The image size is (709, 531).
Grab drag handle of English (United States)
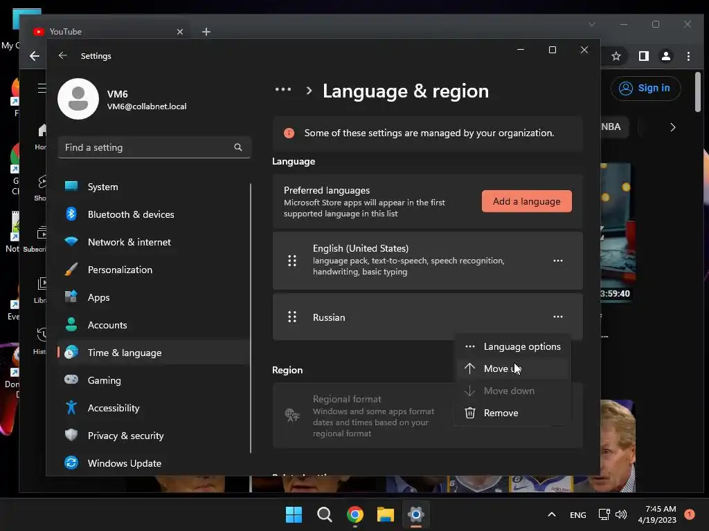(292, 261)
